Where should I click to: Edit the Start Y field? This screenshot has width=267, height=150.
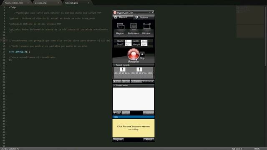click(x=128, y=45)
